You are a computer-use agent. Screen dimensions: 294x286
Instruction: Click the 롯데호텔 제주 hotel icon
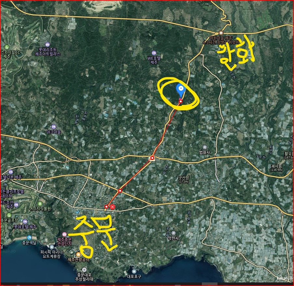(25, 222)
